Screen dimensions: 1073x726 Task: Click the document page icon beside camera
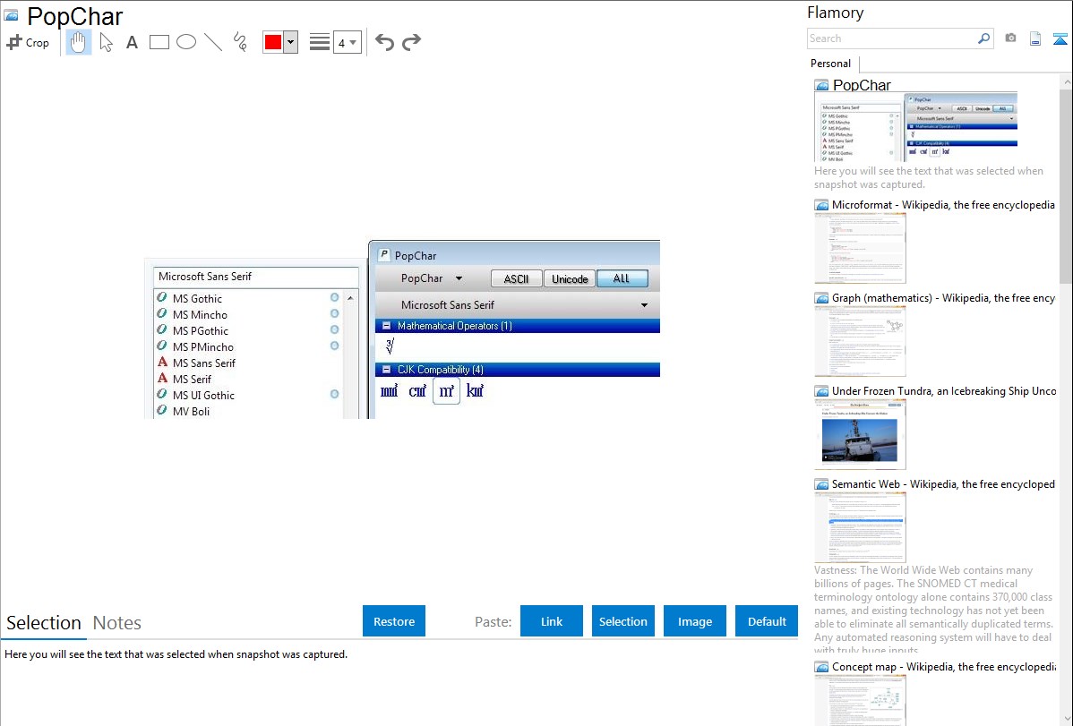[x=1035, y=38]
